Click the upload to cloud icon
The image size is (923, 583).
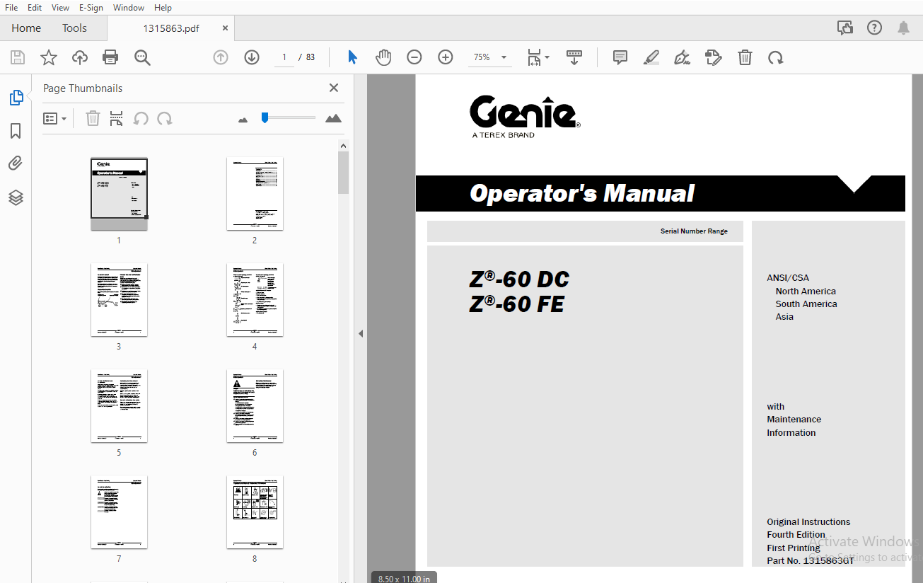click(x=80, y=57)
